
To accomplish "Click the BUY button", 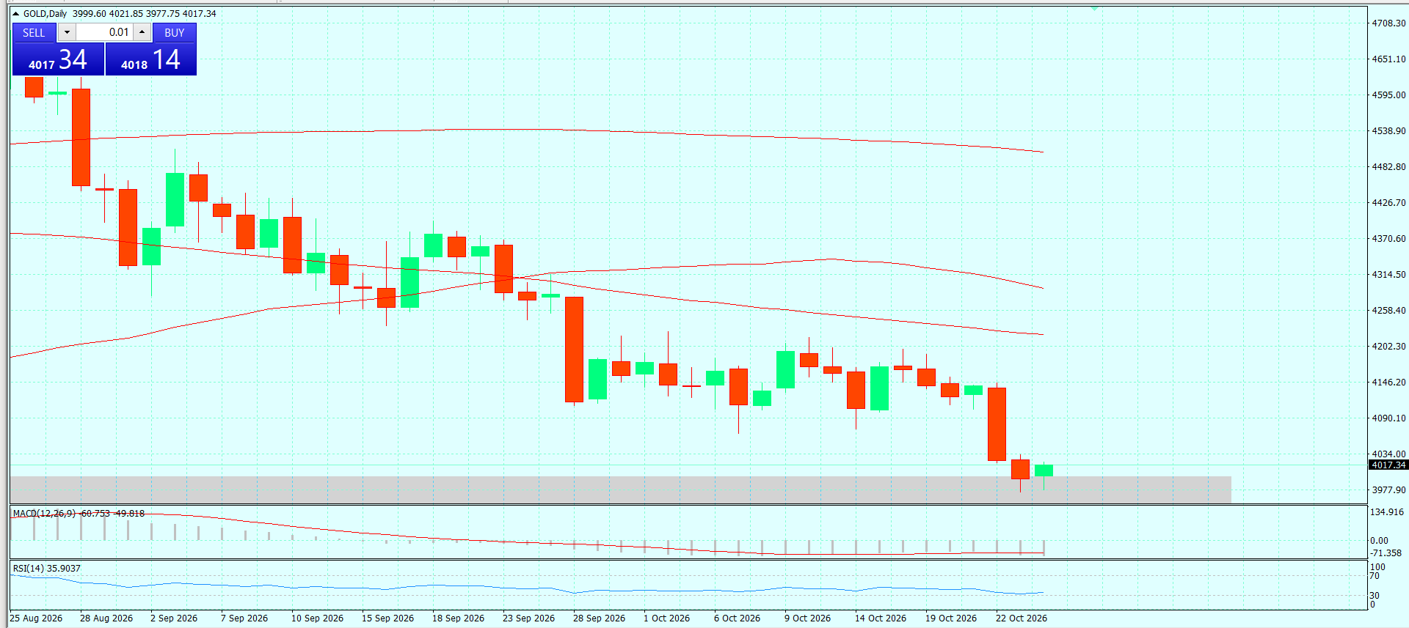I will tap(175, 32).
